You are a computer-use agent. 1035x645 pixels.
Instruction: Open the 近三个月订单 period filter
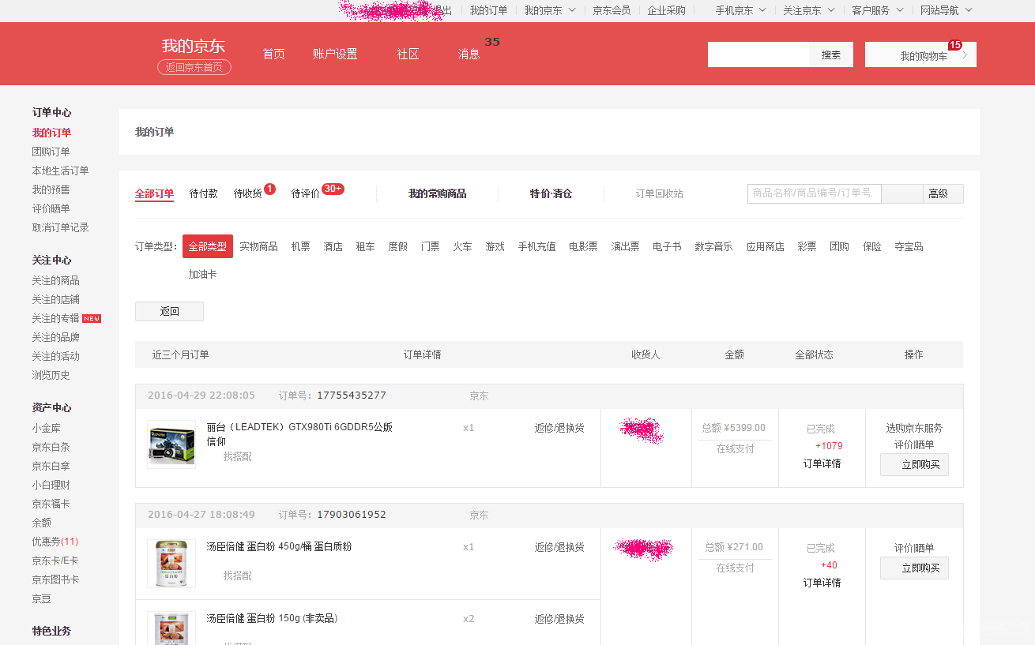180,354
